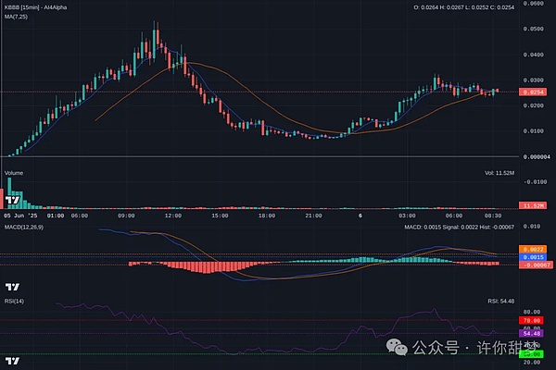Toggle the RSI(14) indicator legend
Viewport: 556px width, 370px height.
(x=17, y=302)
